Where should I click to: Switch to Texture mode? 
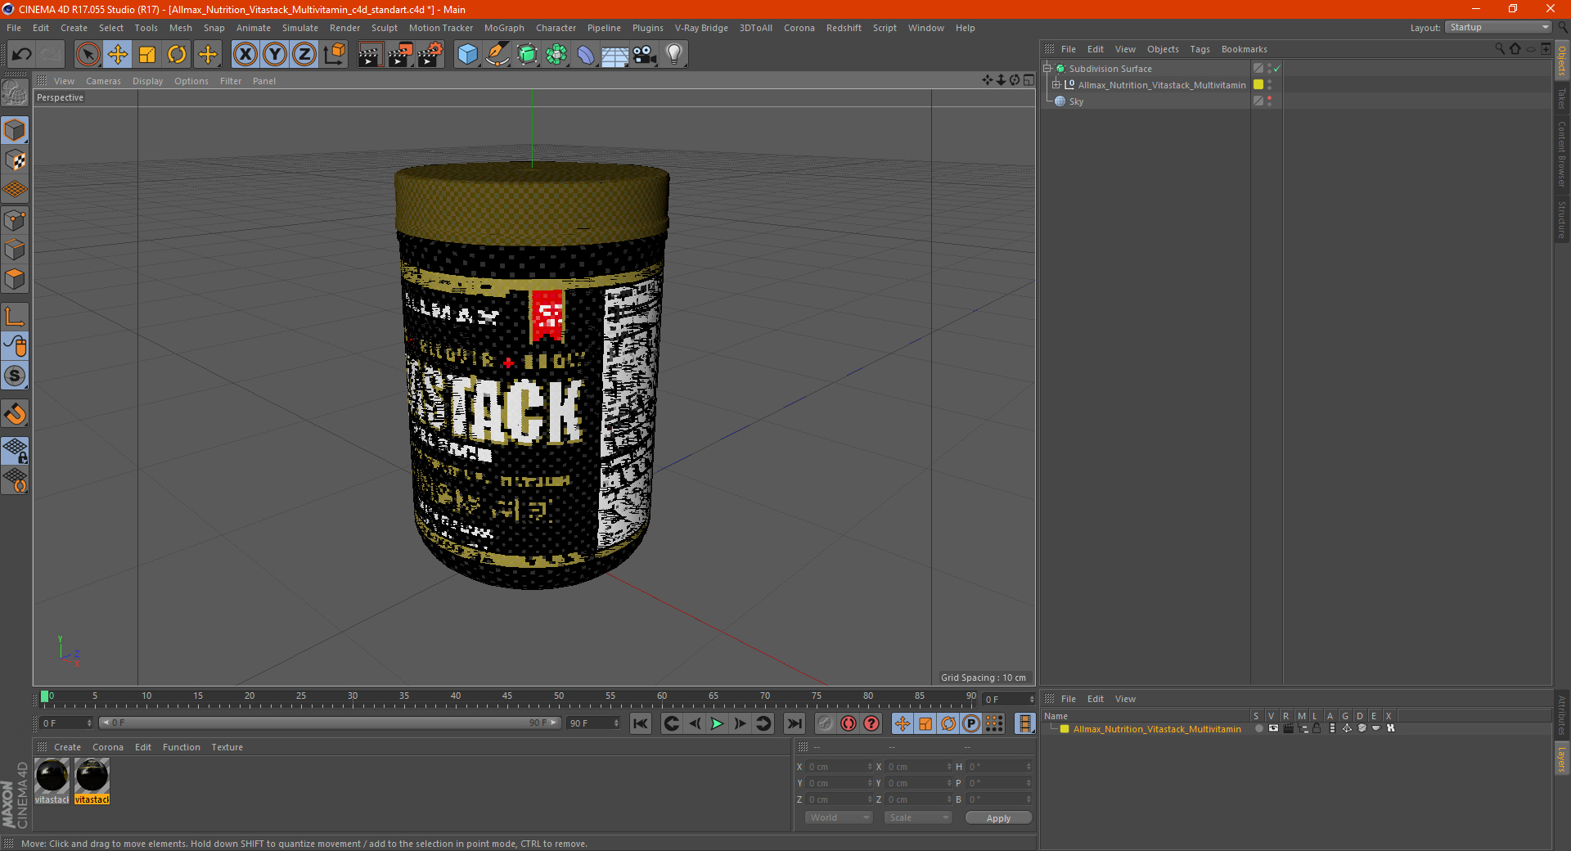pyautogui.click(x=15, y=160)
